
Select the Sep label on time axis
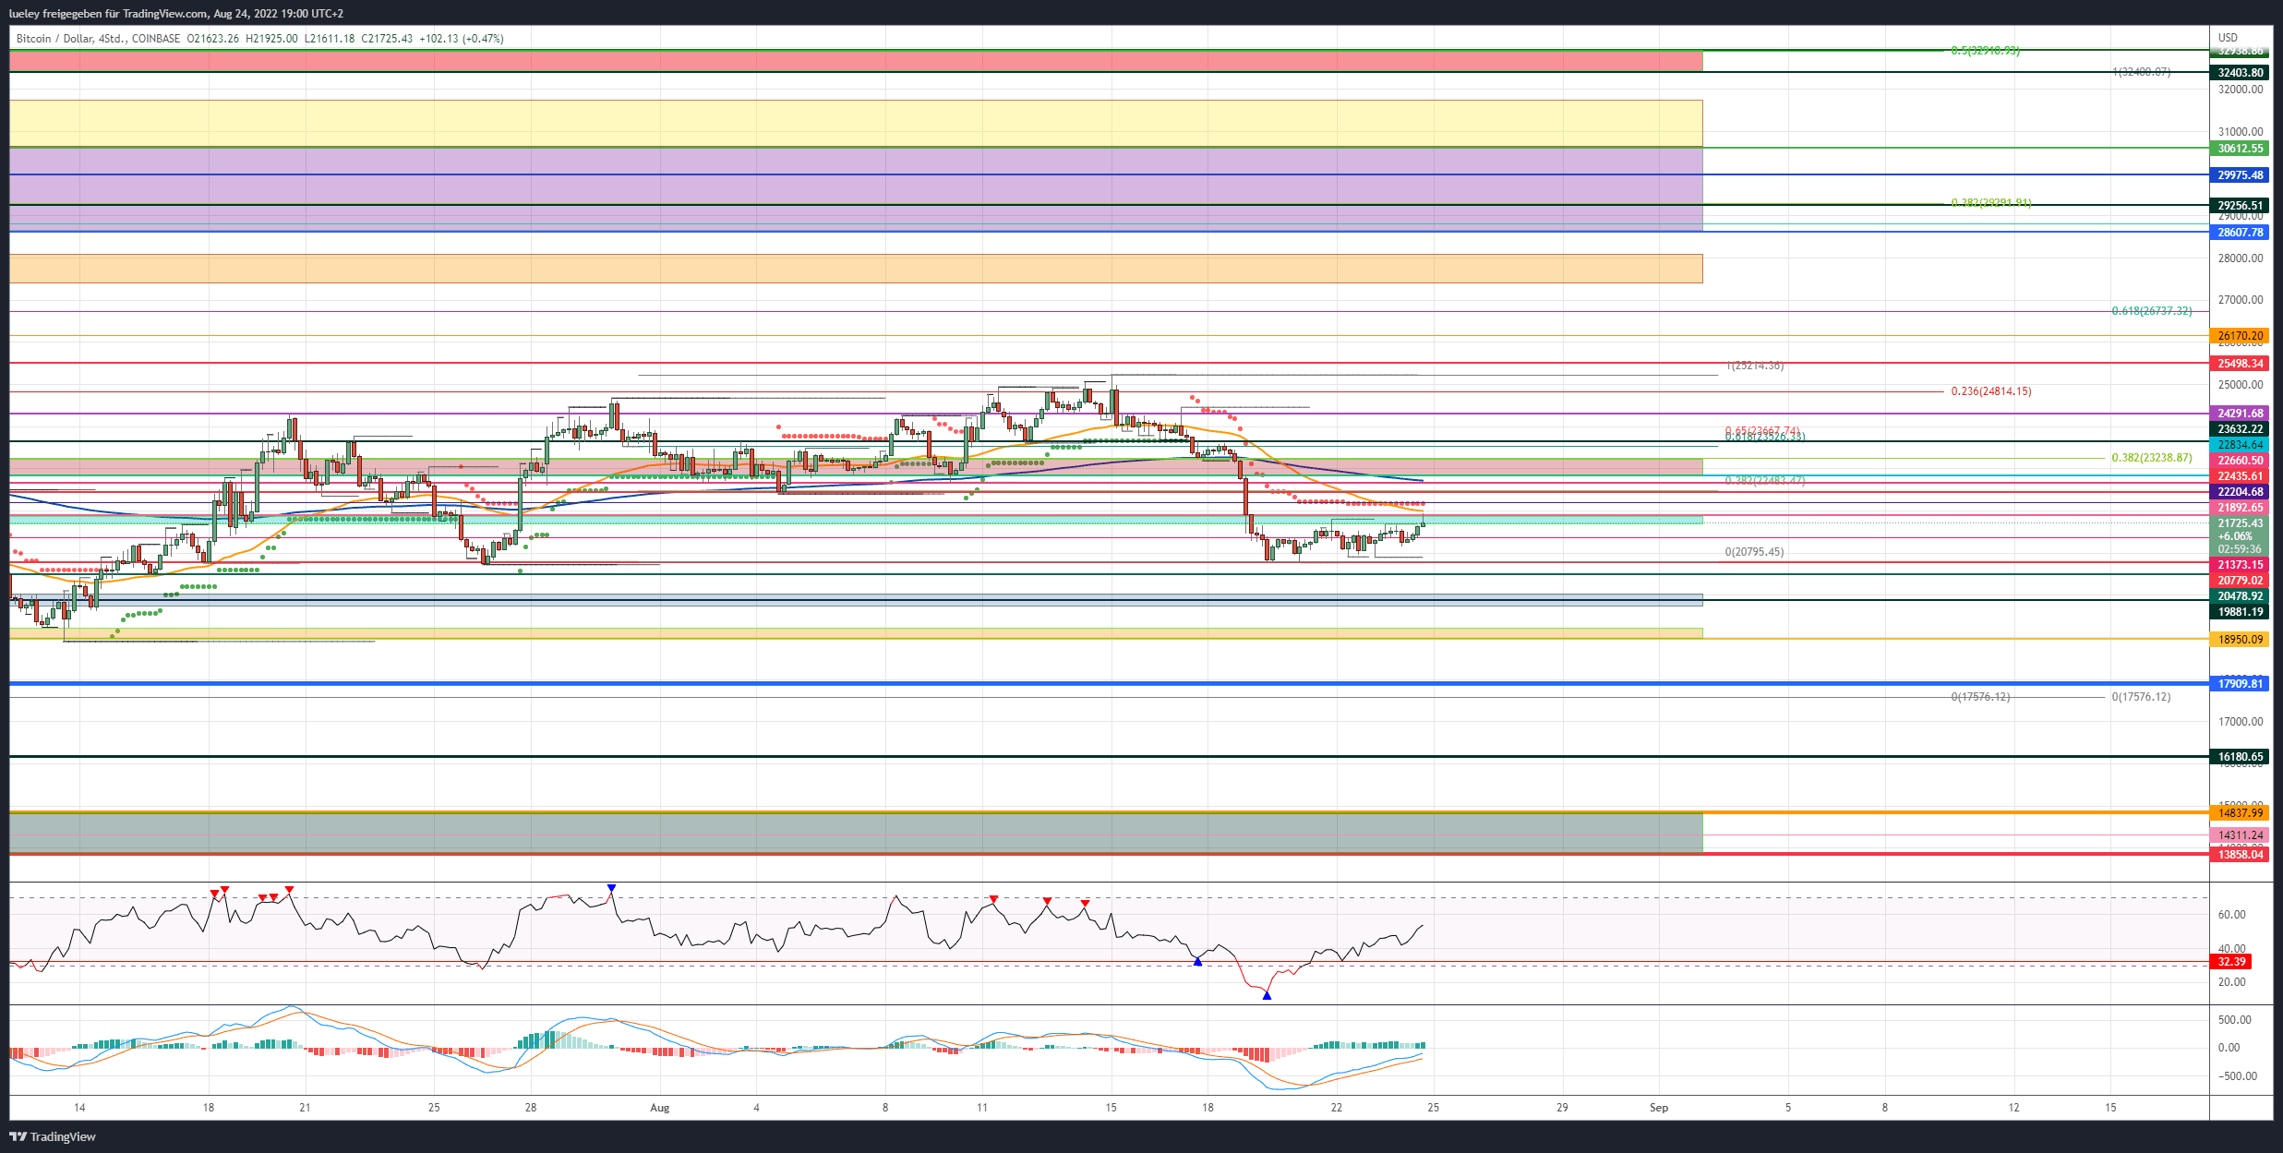1659,1108
